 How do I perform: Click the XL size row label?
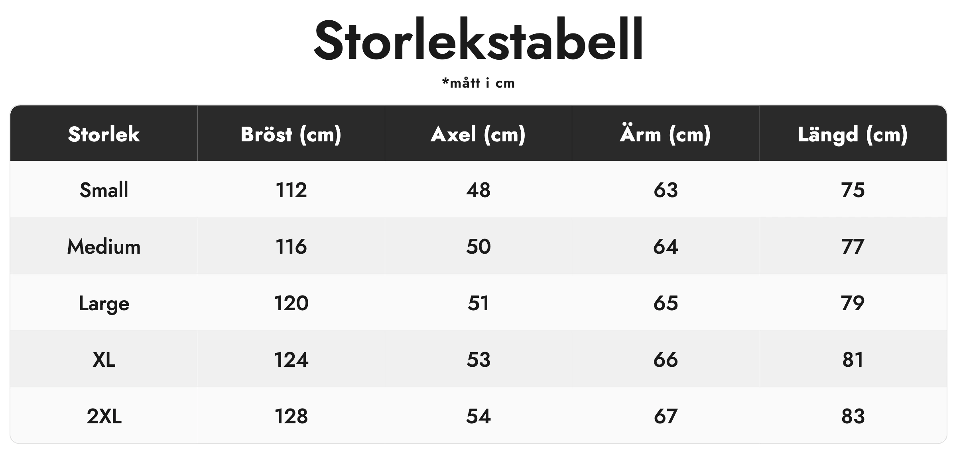click(104, 360)
